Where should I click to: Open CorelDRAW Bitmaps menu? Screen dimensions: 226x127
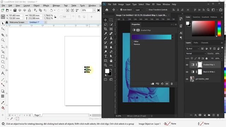point(56,6)
